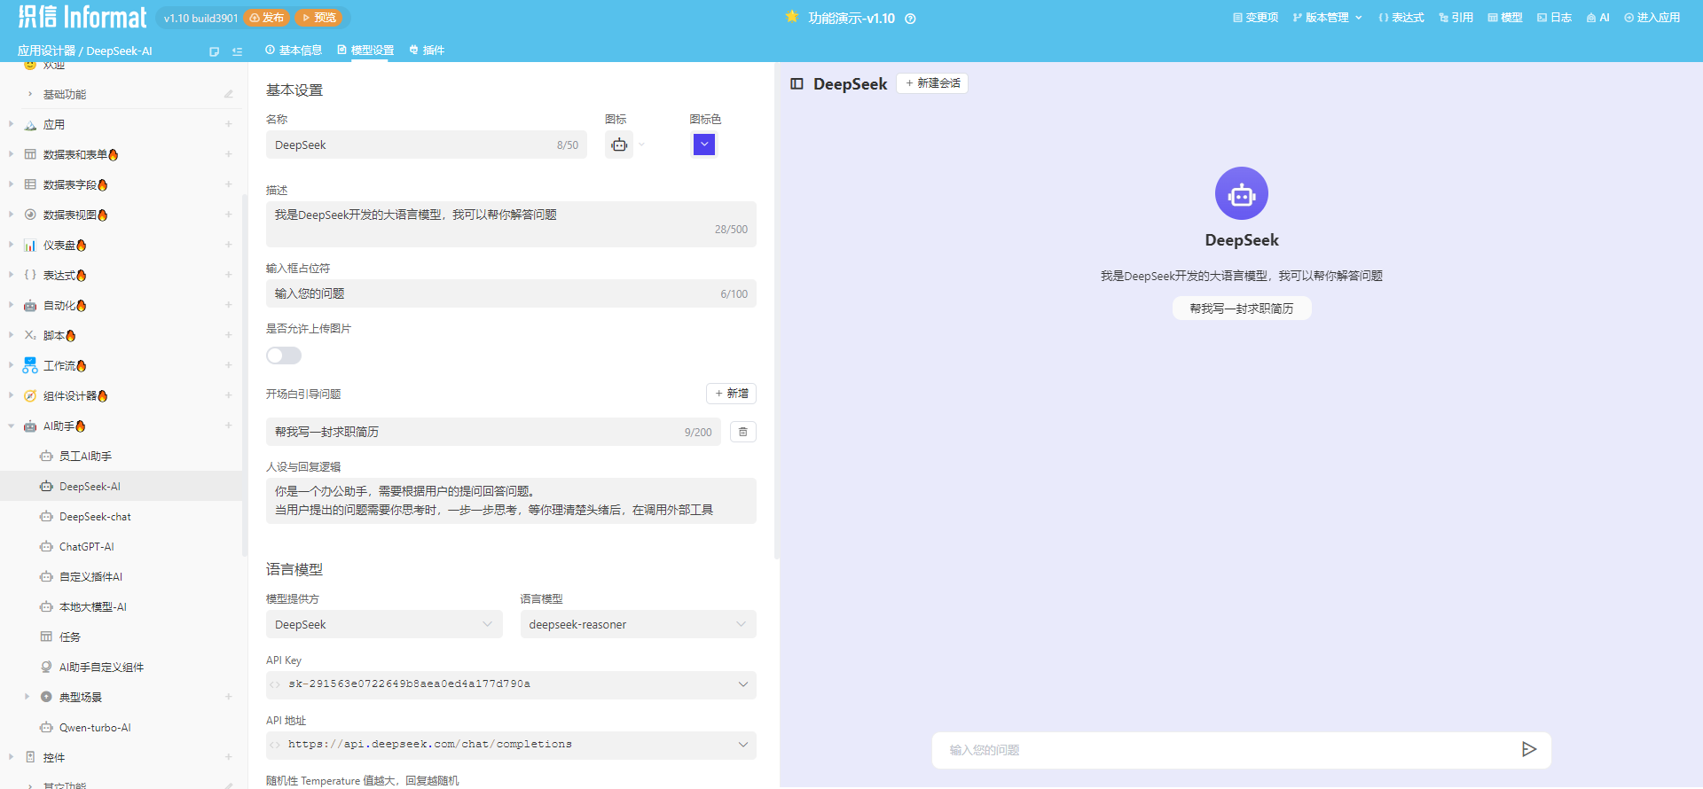Expand the 数据表字段 tree node
Screen dimensions: 1703x789
[11, 184]
